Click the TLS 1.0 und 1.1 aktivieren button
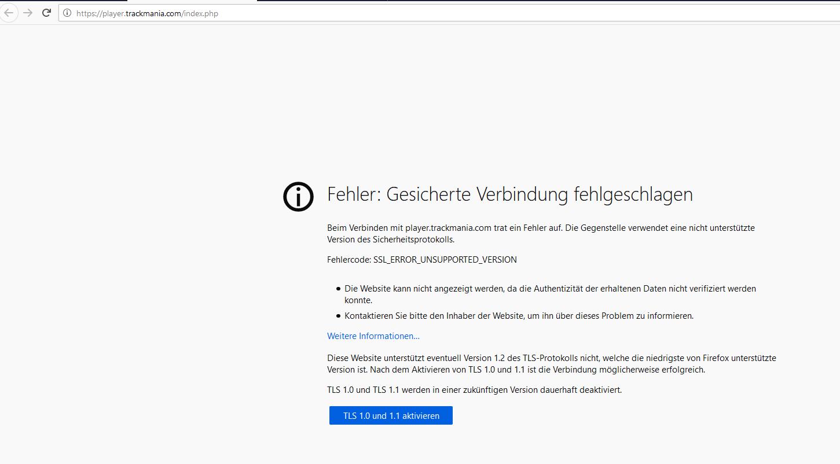The height and width of the screenshot is (464, 840). point(391,415)
